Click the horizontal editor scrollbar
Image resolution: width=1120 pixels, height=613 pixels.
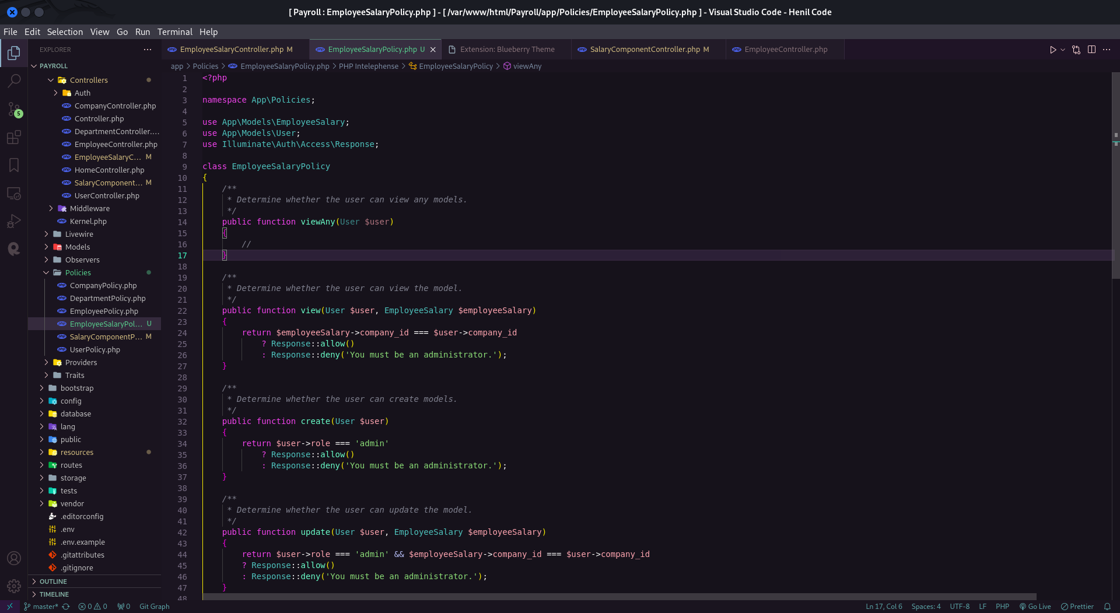(619, 597)
